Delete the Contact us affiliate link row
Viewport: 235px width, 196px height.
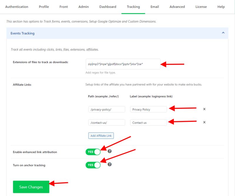pos(204,122)
